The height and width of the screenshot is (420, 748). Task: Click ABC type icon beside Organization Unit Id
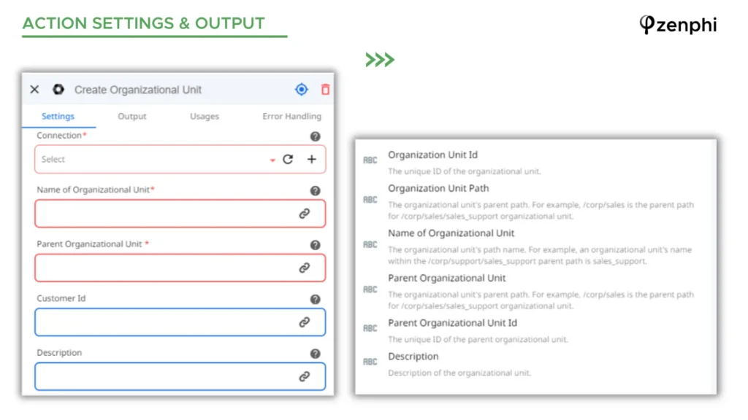click(x=370, y=160)
